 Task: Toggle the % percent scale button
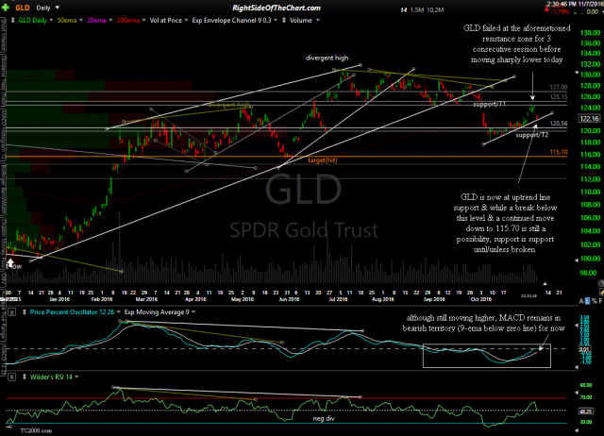(x=594, y=301)
